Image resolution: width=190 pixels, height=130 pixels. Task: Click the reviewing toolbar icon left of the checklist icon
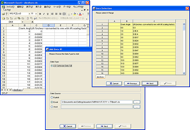23,18
